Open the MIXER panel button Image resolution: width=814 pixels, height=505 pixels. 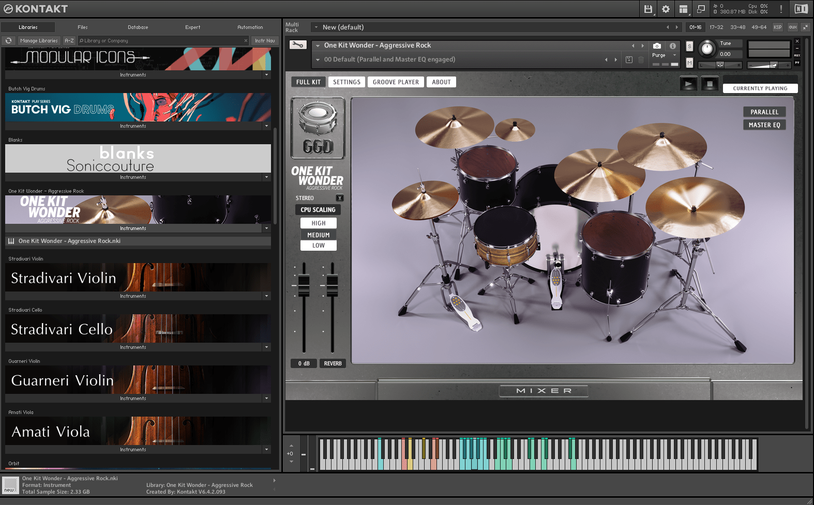click(544, 391)
